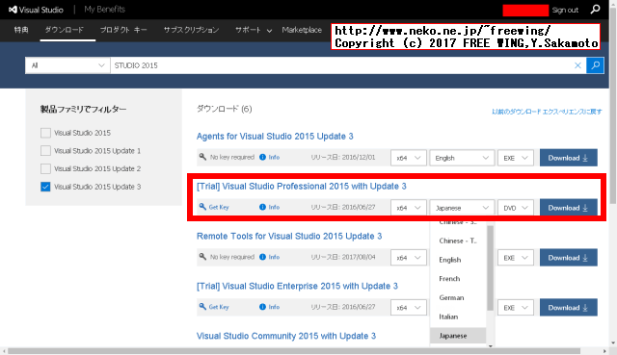Click Get Key for Professional 2015 trial

point(214,207)
